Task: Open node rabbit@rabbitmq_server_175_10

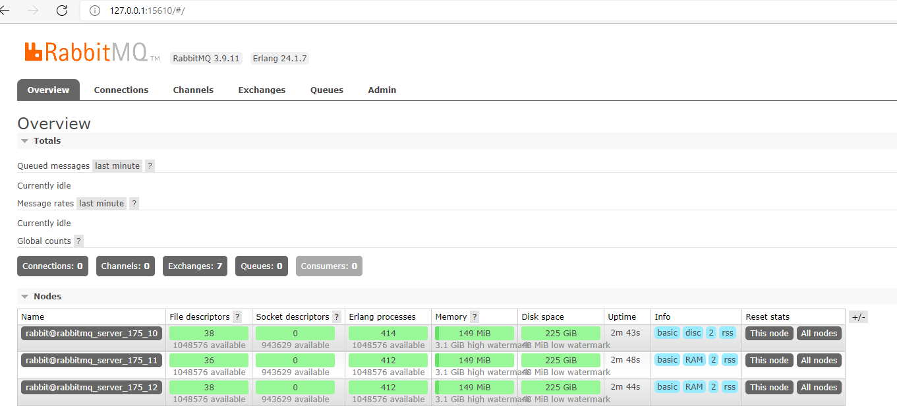Action: click(x=92, y=334)
